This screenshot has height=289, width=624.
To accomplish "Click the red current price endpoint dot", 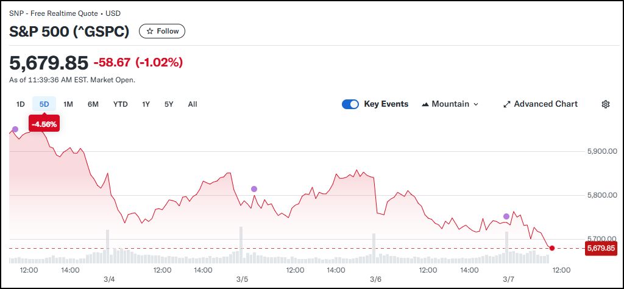I will click(x=552, y=248).
